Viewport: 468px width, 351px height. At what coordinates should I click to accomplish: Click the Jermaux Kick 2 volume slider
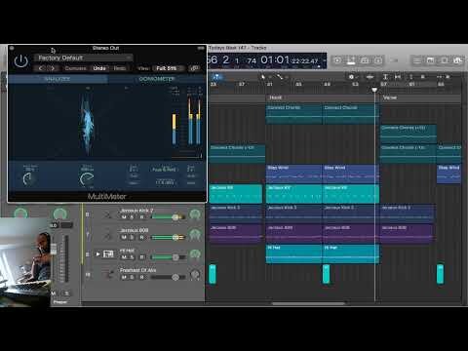tap(169, 217)
